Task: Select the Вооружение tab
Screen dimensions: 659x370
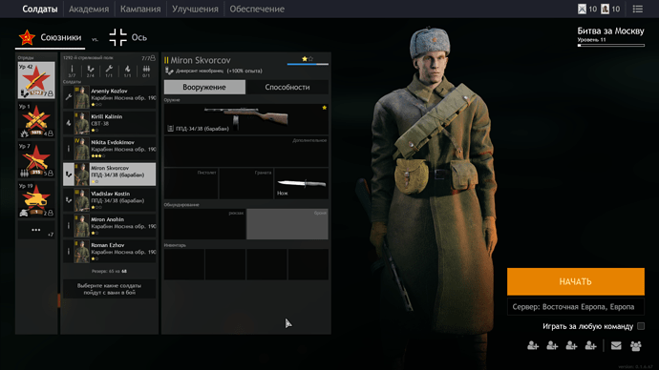Action: [x=204, y=88]
